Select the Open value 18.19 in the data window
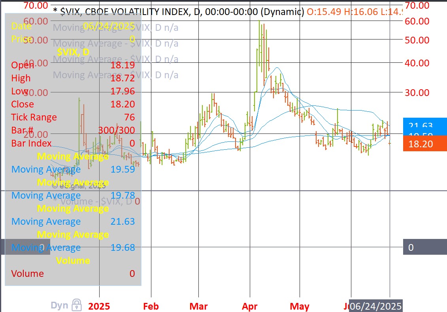Screen dimensions: 447x312 click(123, 65)
